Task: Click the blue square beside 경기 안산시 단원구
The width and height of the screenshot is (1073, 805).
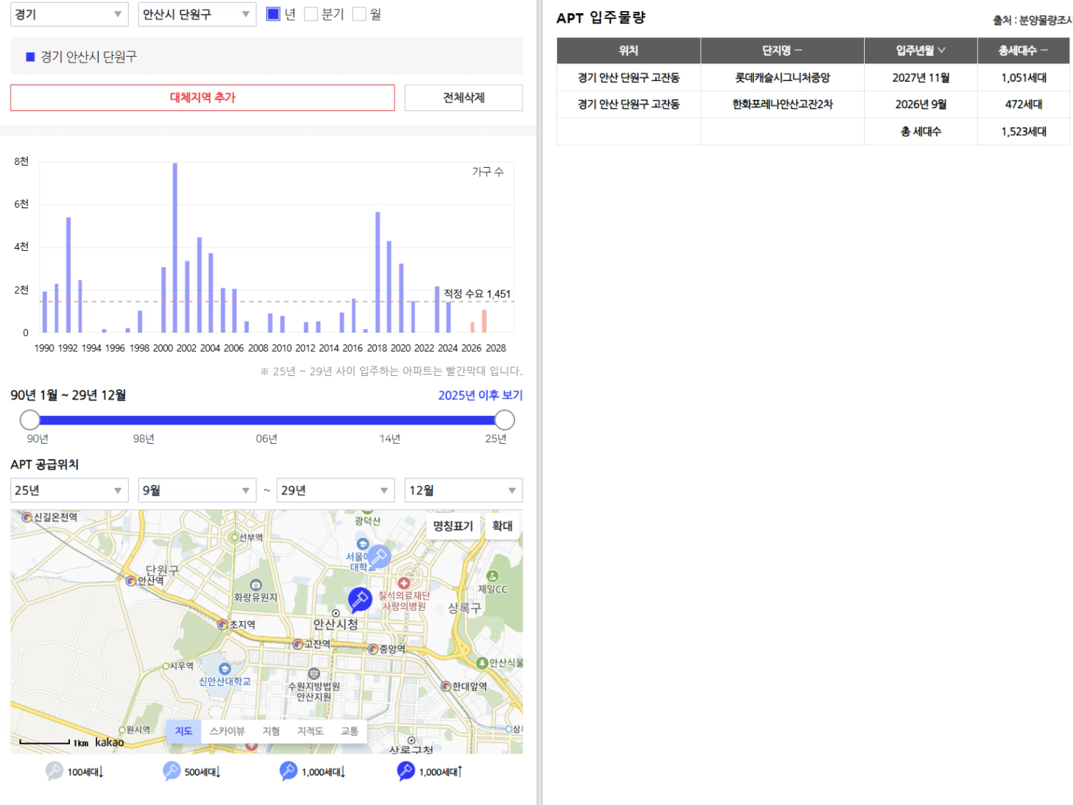Action: pos(30,57)
